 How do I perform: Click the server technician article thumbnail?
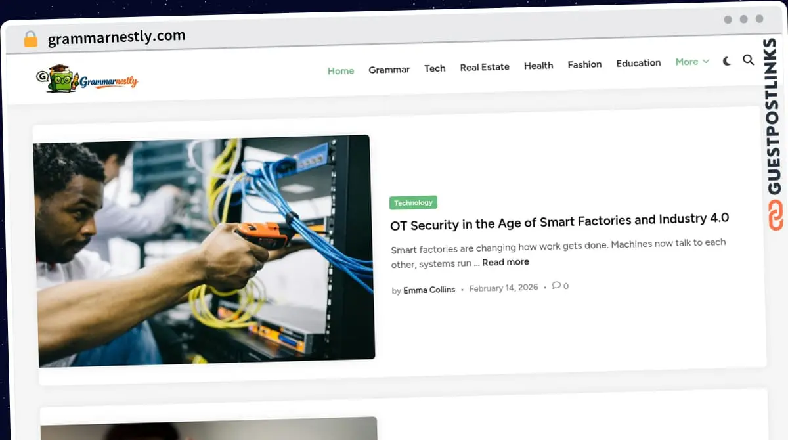206,250
